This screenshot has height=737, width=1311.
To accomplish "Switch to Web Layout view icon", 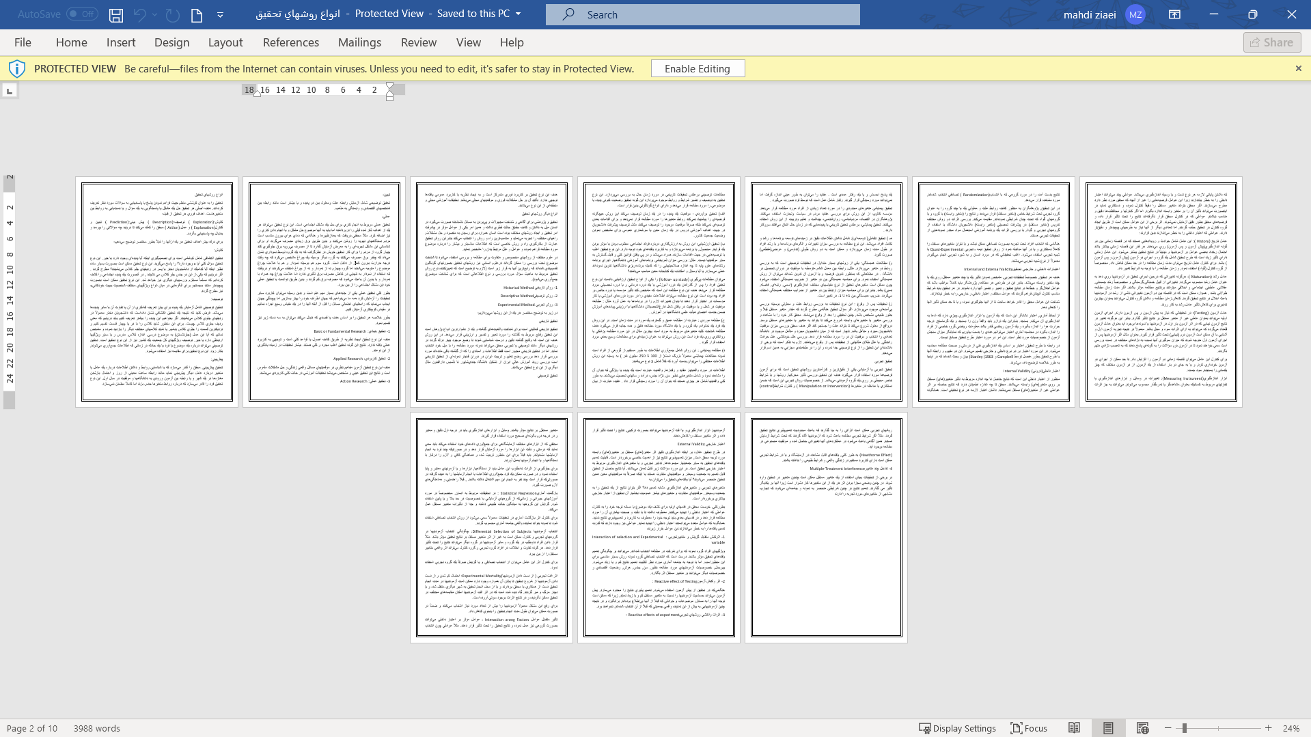I will coord(1142,728).
